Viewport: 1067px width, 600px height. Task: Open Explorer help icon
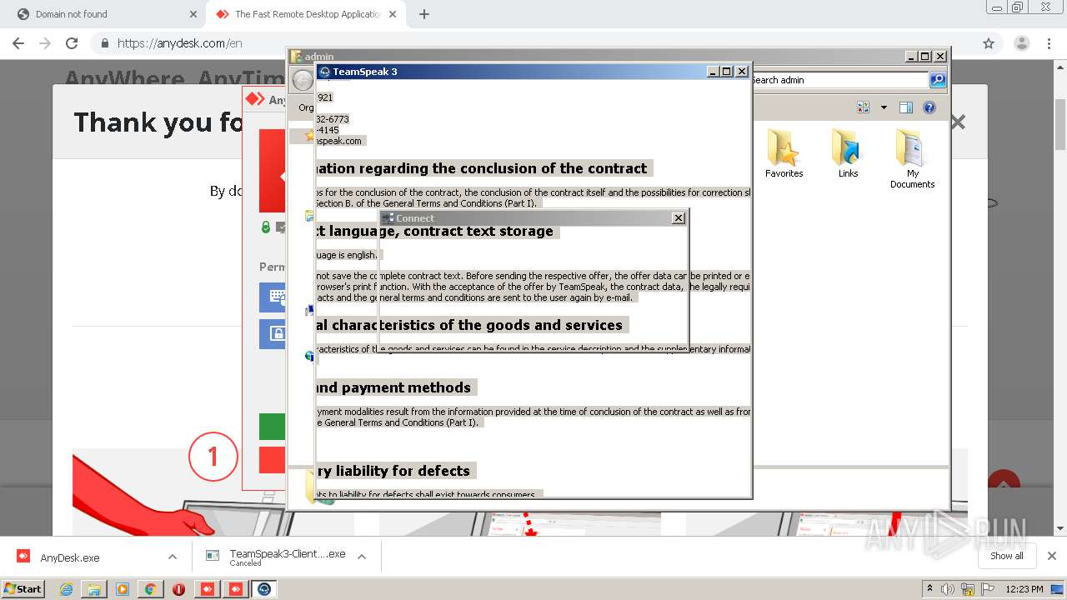pos(929,107)
